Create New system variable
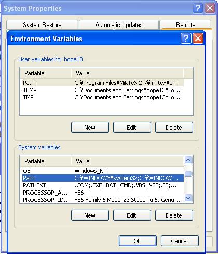 [90, 215]
